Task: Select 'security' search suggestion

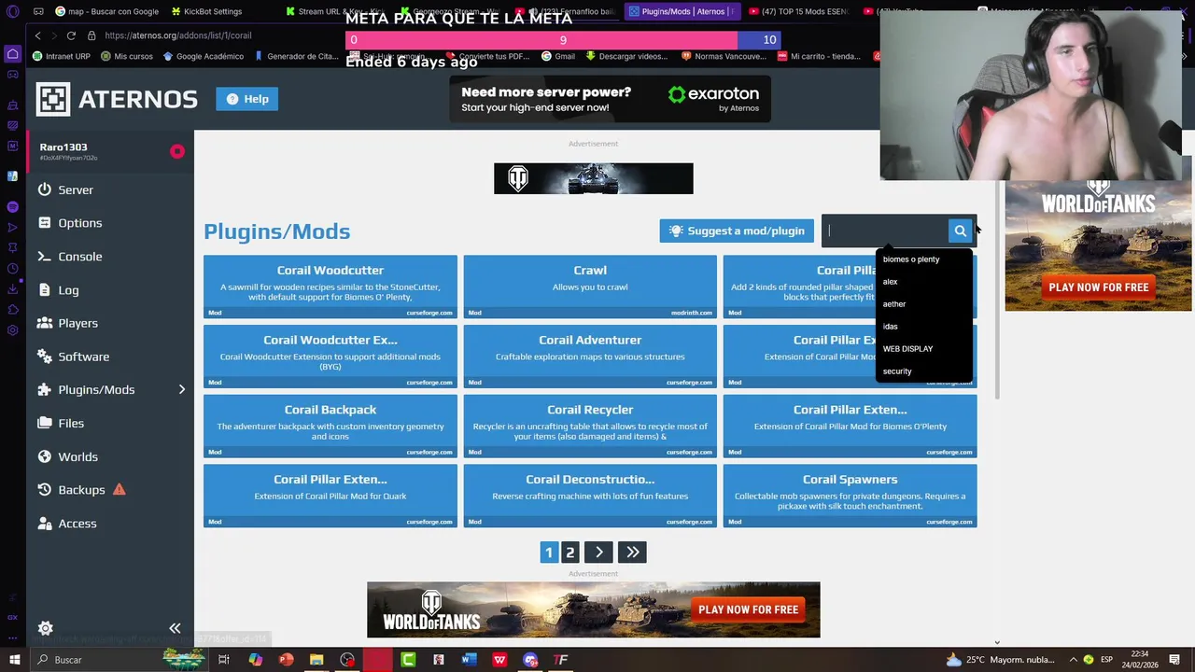Action: (897, 371)
